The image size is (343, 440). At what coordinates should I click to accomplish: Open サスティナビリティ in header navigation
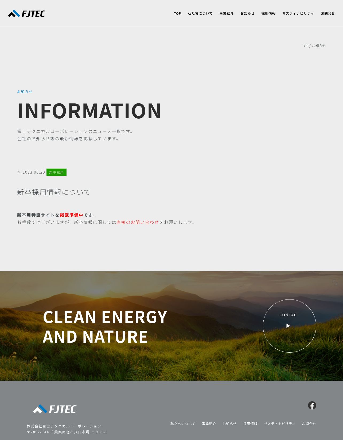click(x=298, y=13)
